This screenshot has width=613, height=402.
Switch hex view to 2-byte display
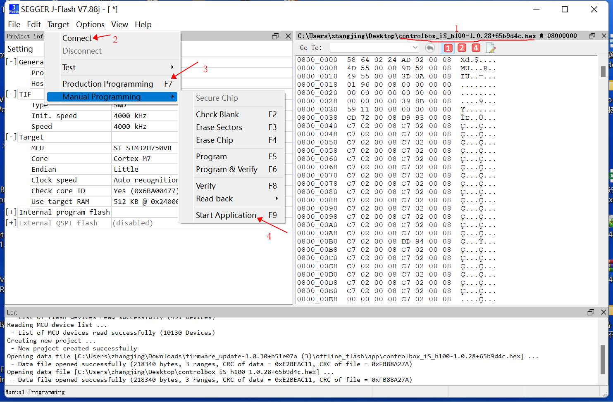pyautogui.click(x=462, y=48)
